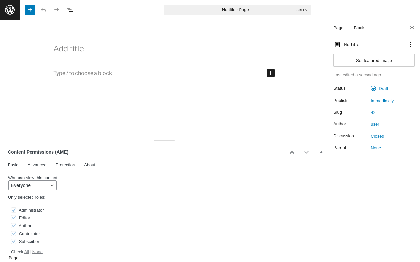Open the command palette showing No title · Page

click(238, 10)
